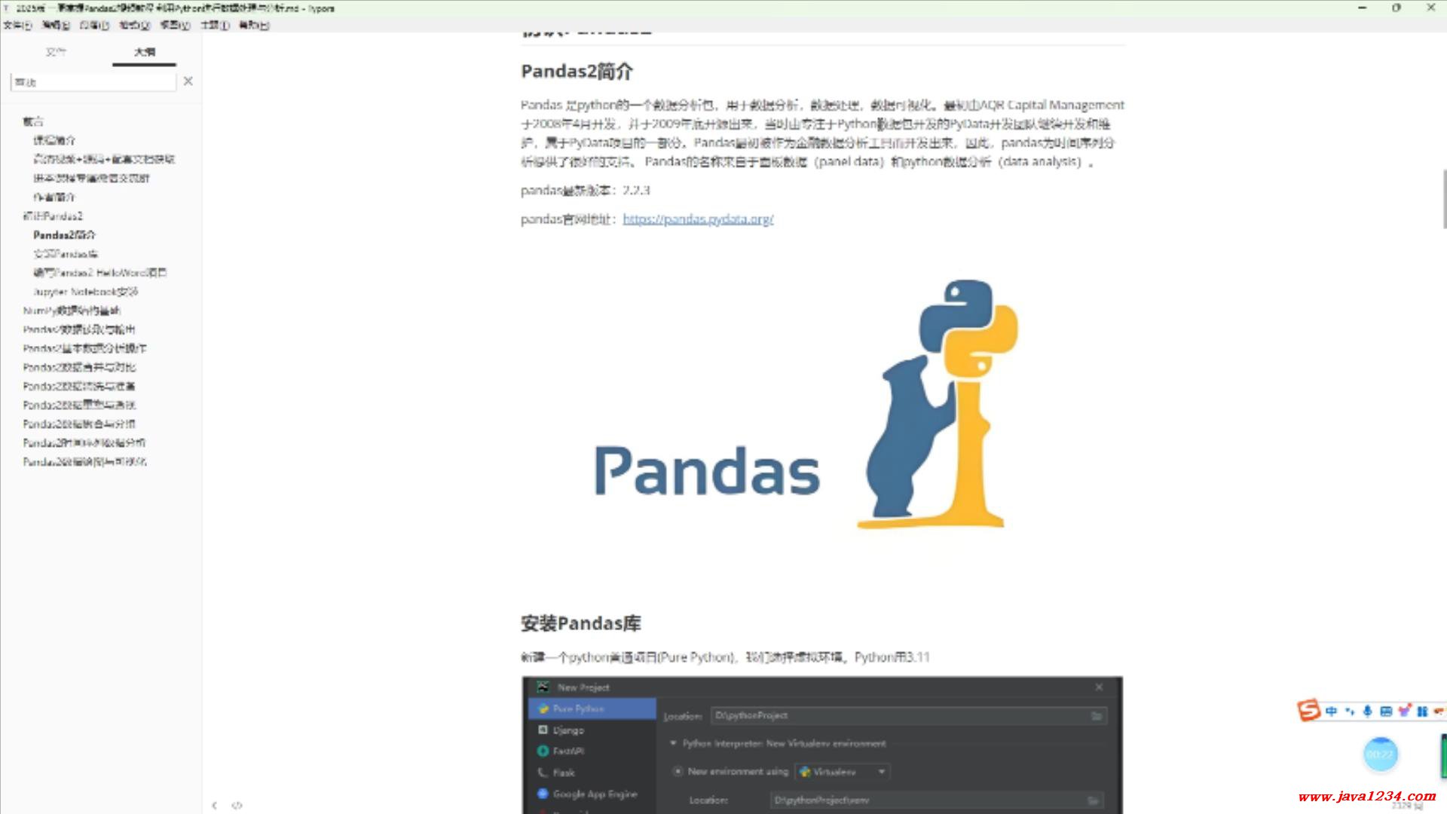Clear the outline search with X icon
The image size is (1447, 814).
[x=188, y=81]
